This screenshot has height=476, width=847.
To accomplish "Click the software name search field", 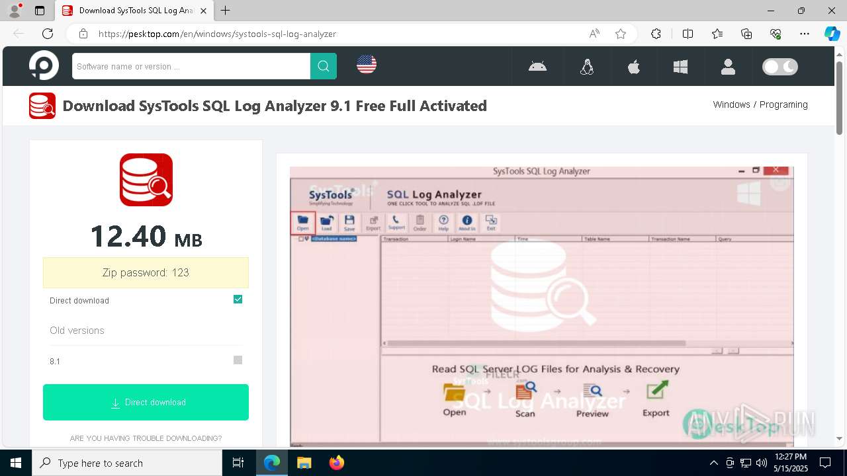I will 191,66.
